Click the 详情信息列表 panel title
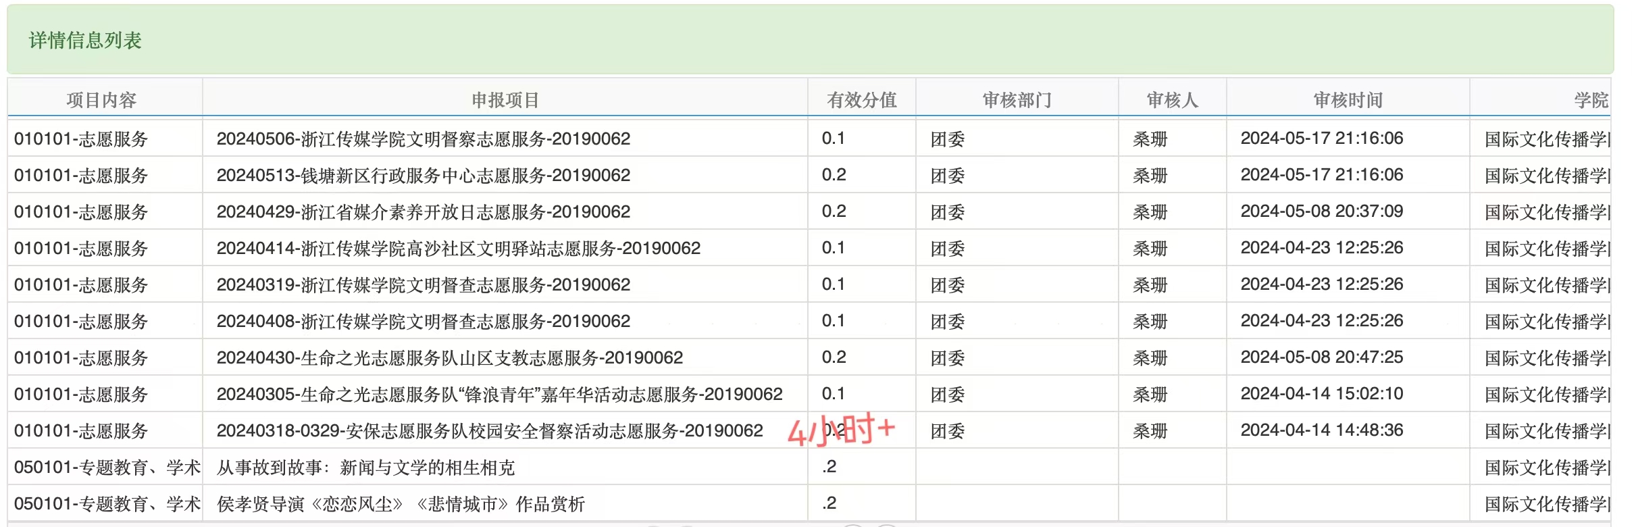The width and height of the screenshot is (1636, 527). coord(85,41)
